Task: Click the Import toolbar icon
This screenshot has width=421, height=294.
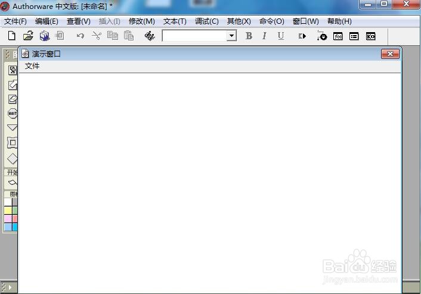Action: pos(60,36)
